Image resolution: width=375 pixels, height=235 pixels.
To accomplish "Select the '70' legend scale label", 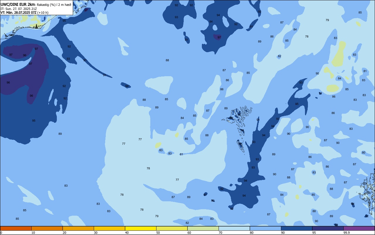I will tap(220, 233).
